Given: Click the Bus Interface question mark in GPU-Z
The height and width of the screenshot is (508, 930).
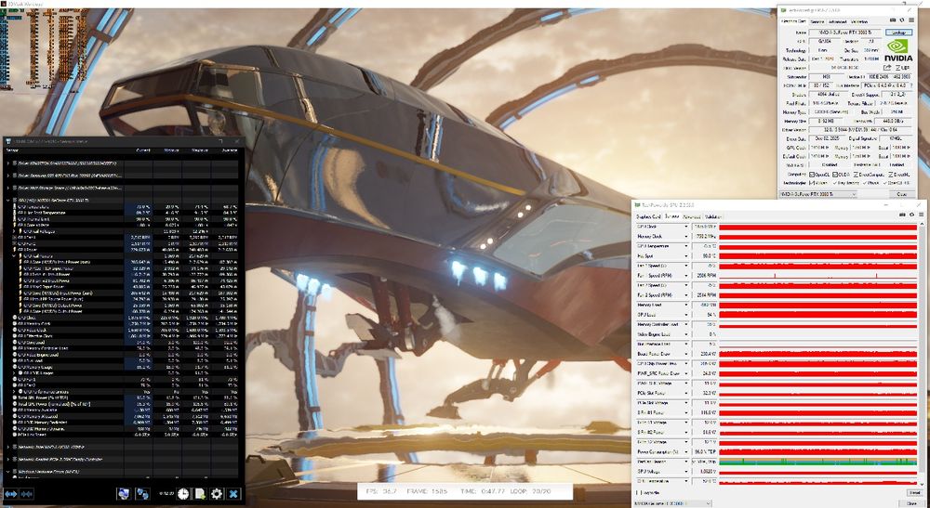Looking at the screenshot, I should click(911, 85).
